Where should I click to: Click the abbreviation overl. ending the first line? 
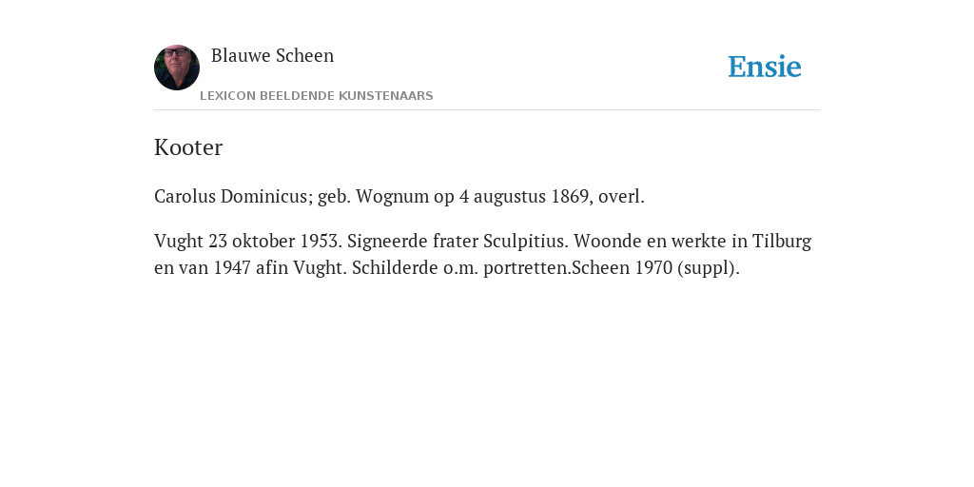coord(622,196)
